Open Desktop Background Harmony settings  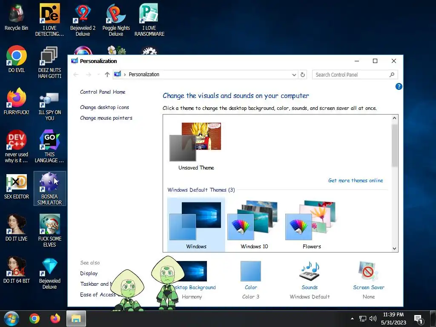(195, 280)
